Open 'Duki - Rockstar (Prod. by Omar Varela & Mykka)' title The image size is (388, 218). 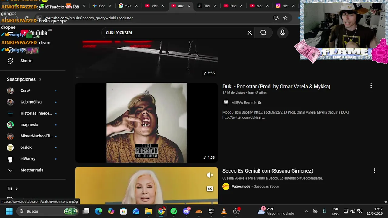pos(276,87)
